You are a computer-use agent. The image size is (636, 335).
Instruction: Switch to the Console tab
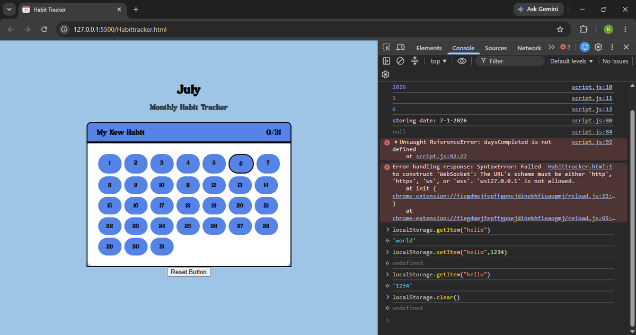pos(463,48)
